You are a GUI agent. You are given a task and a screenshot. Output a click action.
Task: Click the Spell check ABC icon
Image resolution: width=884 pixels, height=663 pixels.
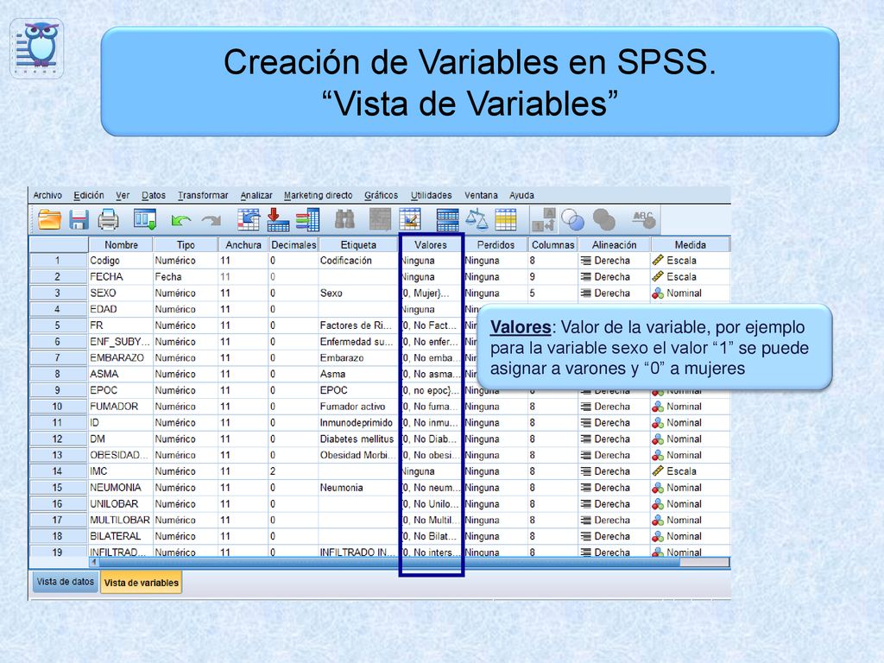click(643, 219)
